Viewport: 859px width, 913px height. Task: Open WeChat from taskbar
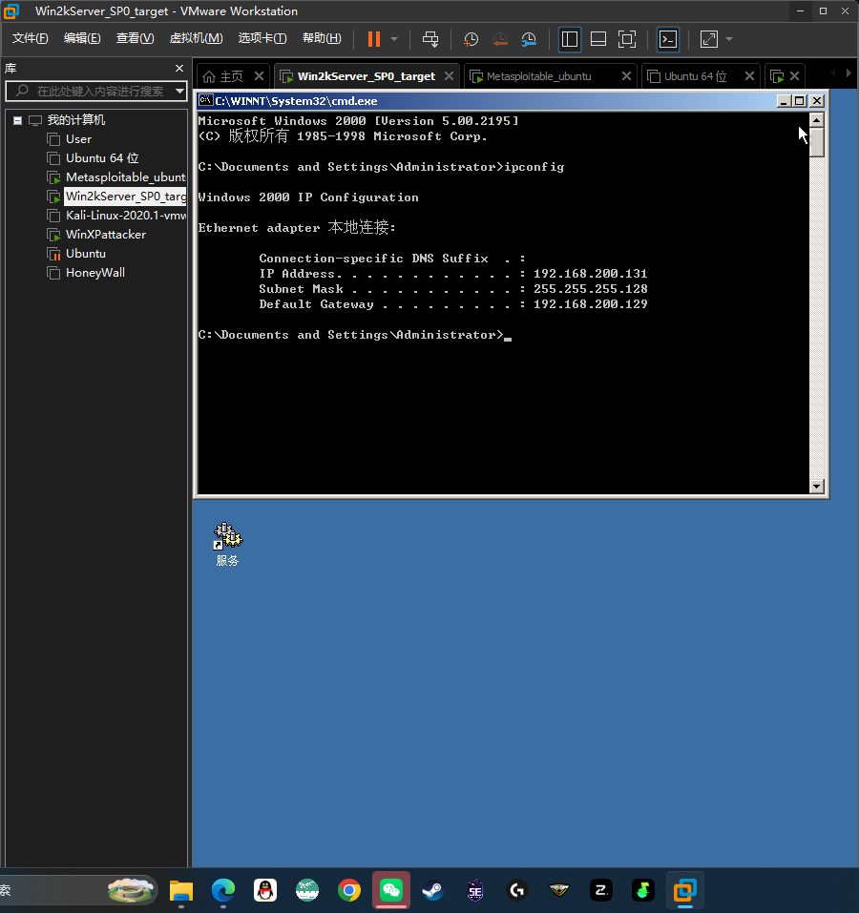(x=390, y=890)
